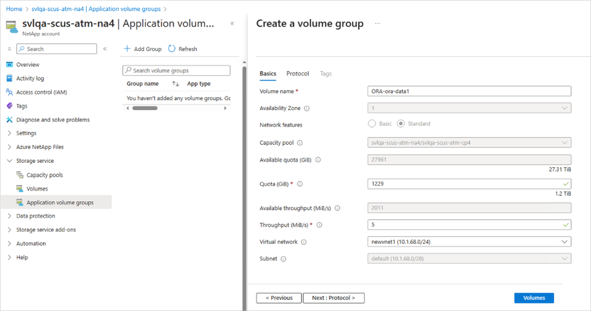Click the Next : Protocol button

[333, 298]
